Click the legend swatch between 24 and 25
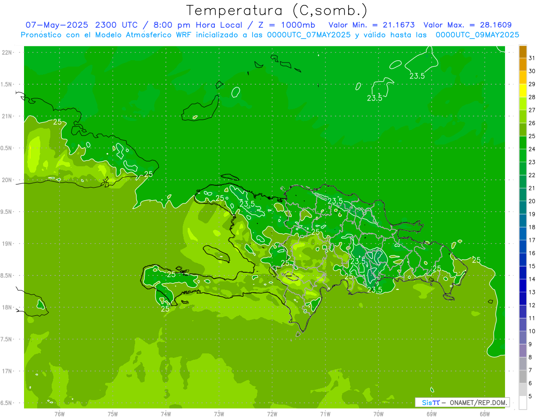This screenshot has width=544, height=420. [523, 143]
